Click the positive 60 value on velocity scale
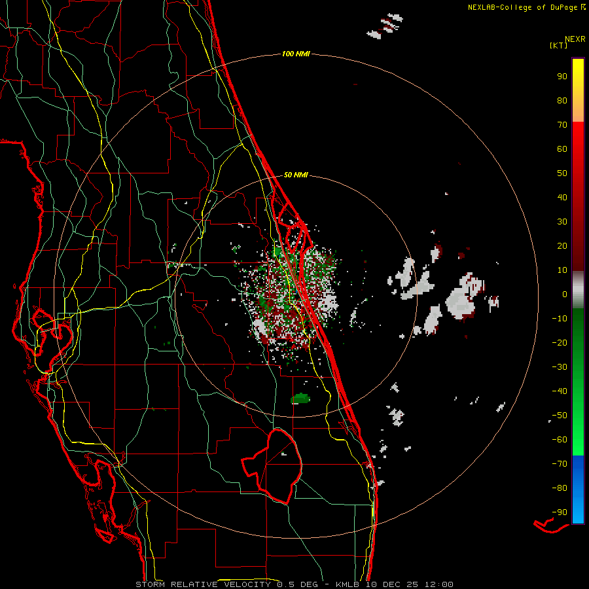 pos(562,149)
